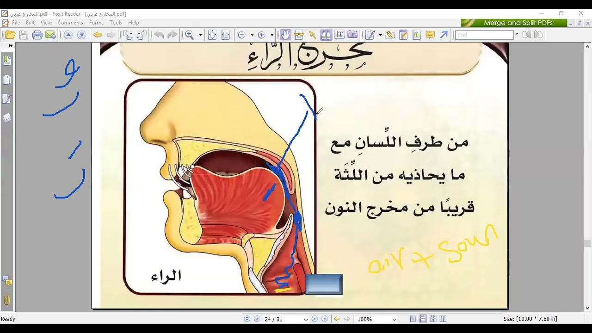Open the Comments menu
The height and width of the screenshot is (333, 592).
[70, 23]
